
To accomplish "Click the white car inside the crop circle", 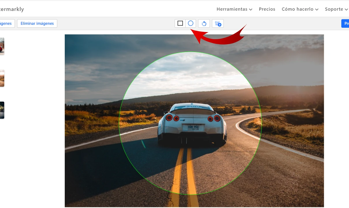I will tap(192, 124).
